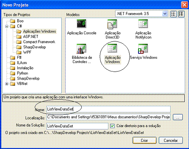189x149 pixels.
Task: Click the ILAsm folder icon
Action: click(12, 63)
